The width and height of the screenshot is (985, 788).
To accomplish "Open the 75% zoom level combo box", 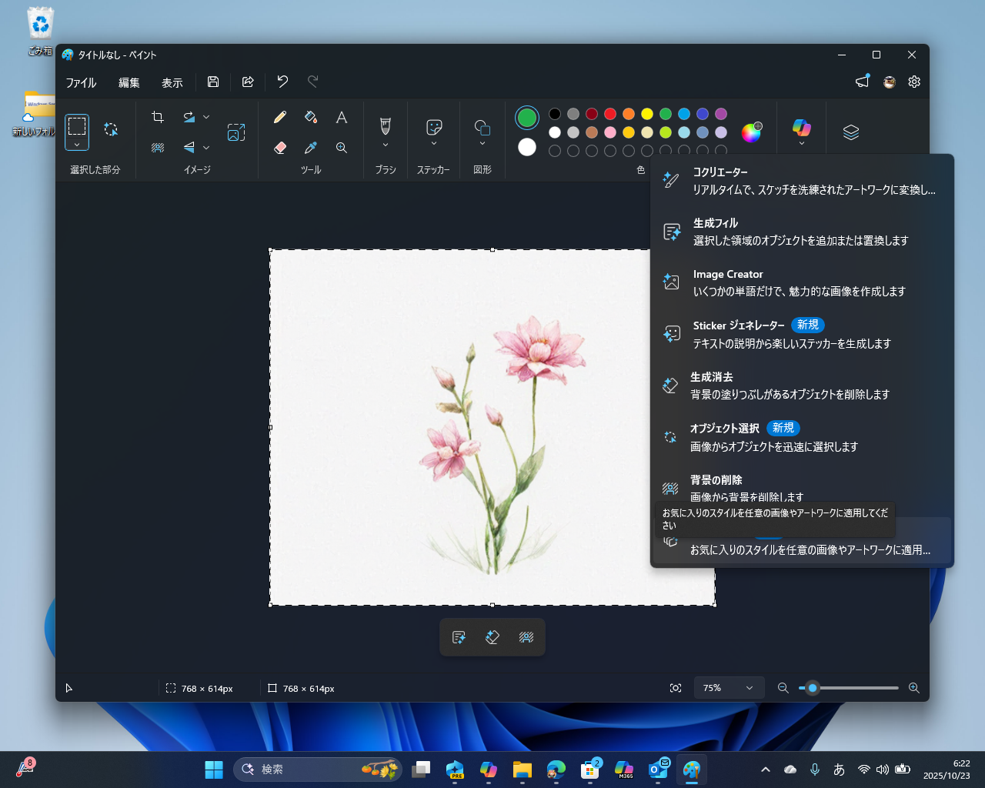I will point(728,688).
